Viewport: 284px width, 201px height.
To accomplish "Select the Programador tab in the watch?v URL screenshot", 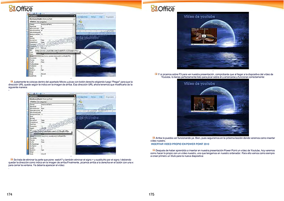I will (x=110, y=17).
